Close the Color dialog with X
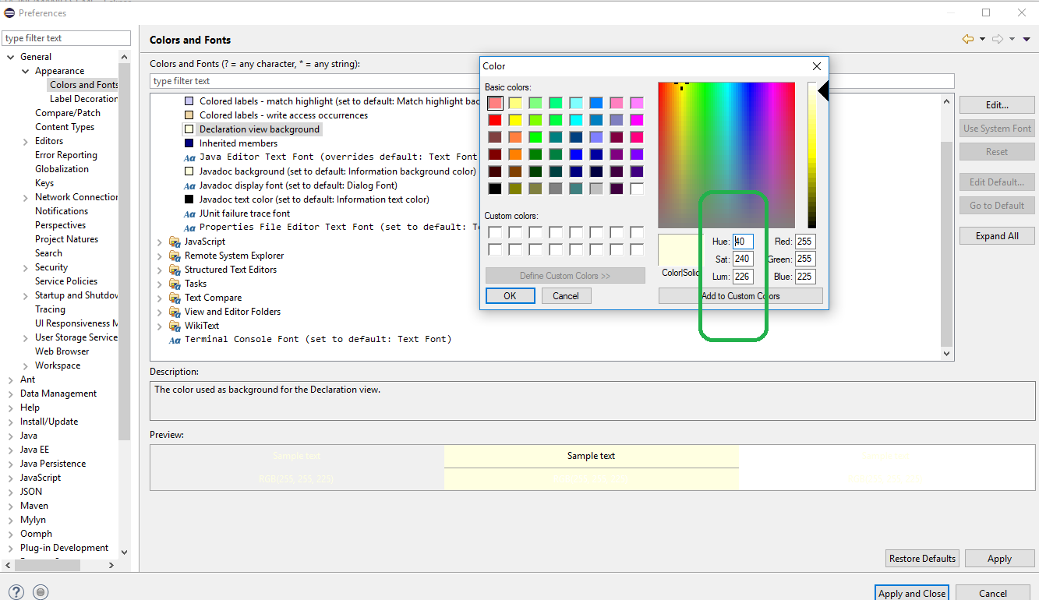Screen dimensions: 1039x600 (817, 66)
